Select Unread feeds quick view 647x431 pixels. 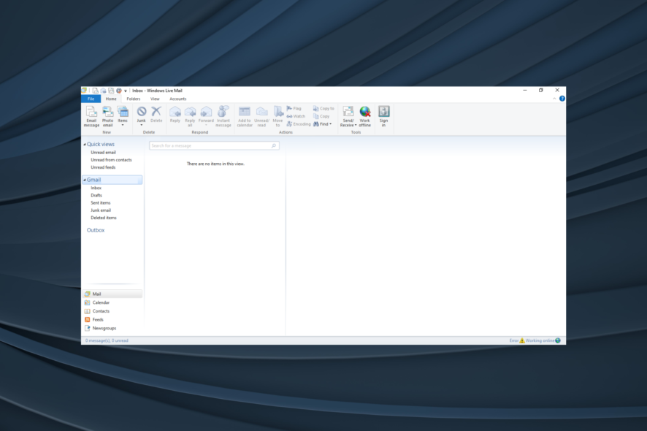tap(103, 167)
